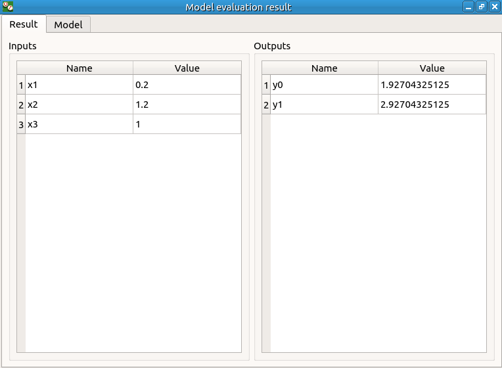
Task: Select row header 1 in Outputs table
Action: (x=266, y=85)
